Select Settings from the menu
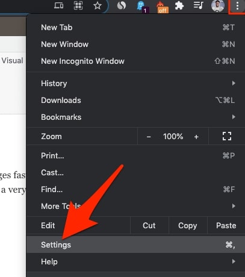Viewport: 245px width, 277px height. coord(135,244)
